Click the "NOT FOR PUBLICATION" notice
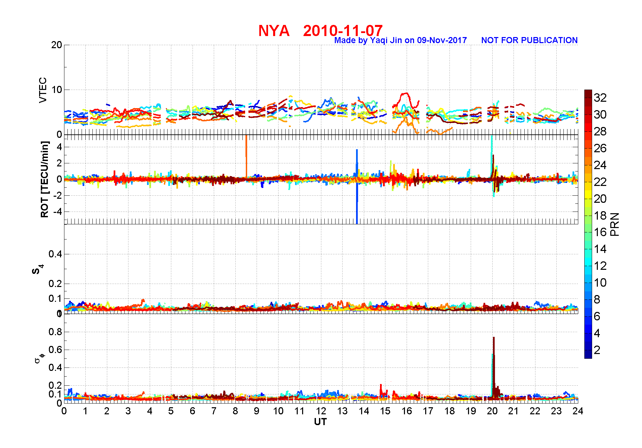Image resolution: width=642 pixels, height=448 pixels. click(529, 40)
